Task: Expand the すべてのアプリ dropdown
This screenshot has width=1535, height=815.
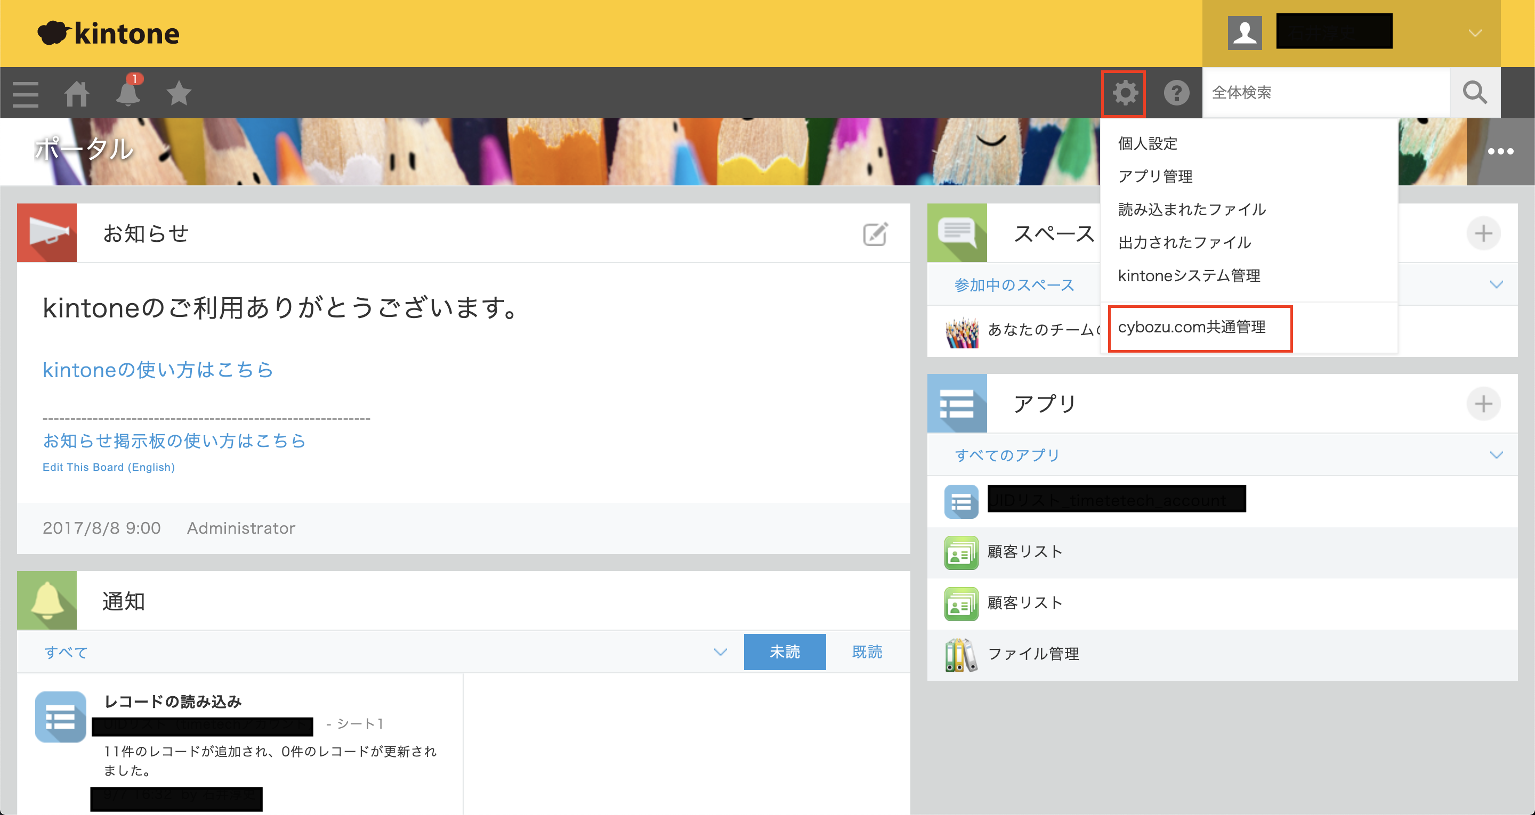Action: tap(1496, 455)
